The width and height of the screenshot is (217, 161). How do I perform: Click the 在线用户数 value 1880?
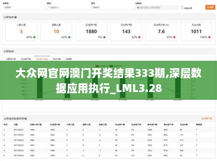[91, 31]
